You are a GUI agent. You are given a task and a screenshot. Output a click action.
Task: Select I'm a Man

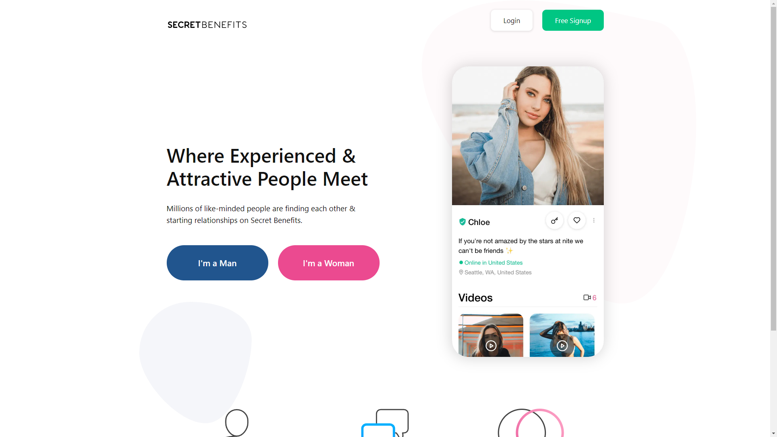pyautogui.click(x=217, y=263)
